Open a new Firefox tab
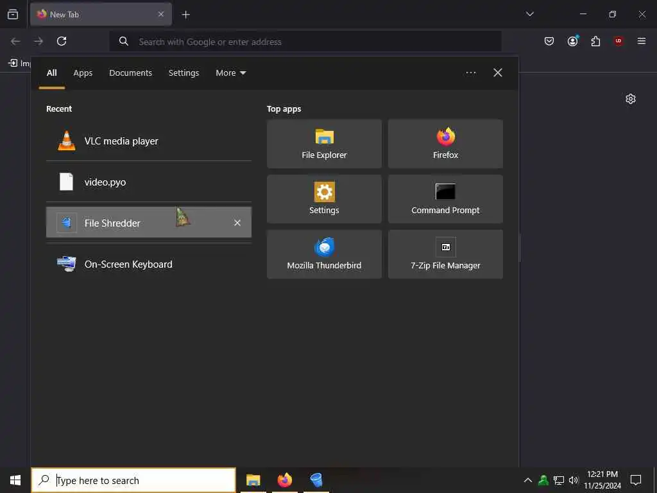This screenshot has height=493, width=657. tap(185, 15)
